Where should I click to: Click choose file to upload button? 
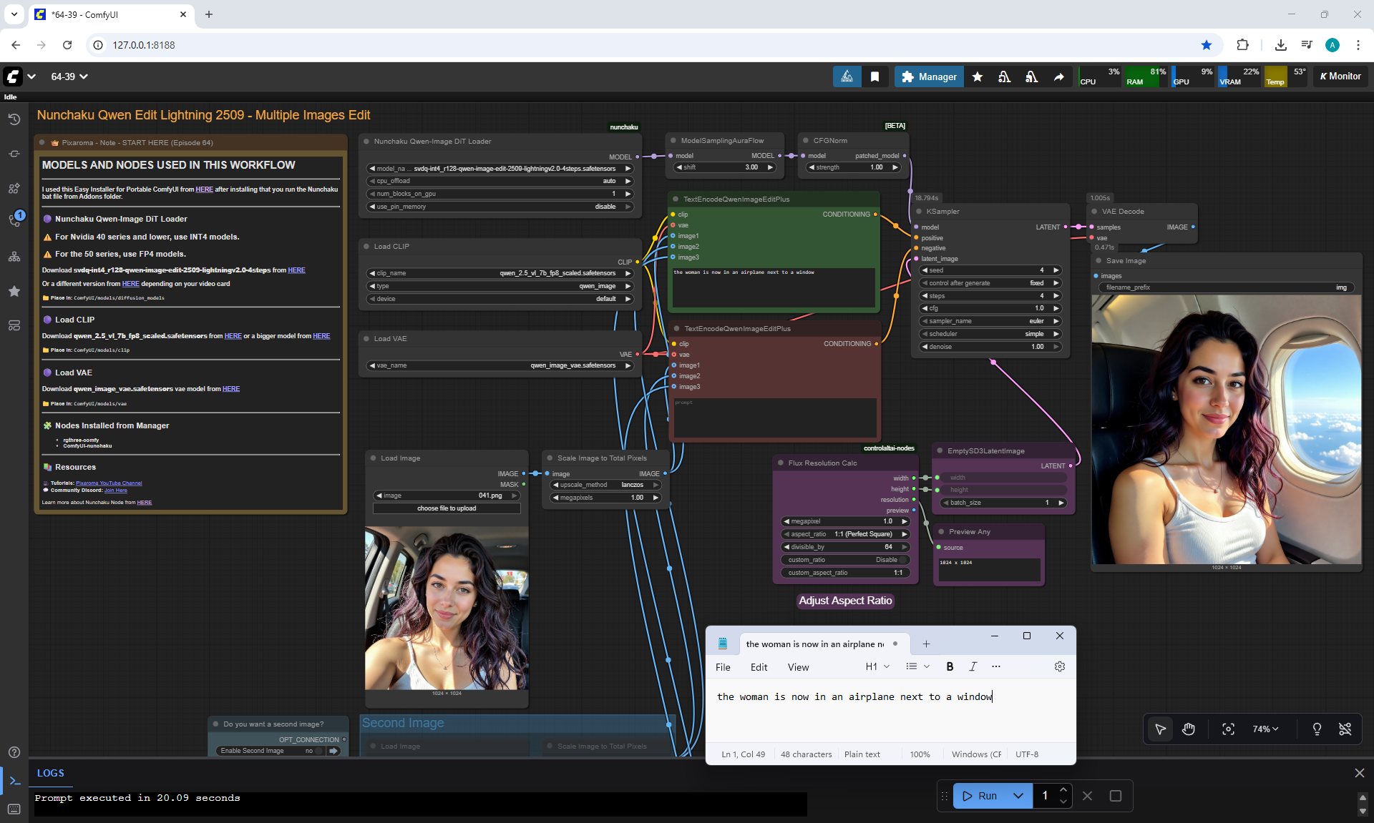pyautogui.click(x=447, y=508)
